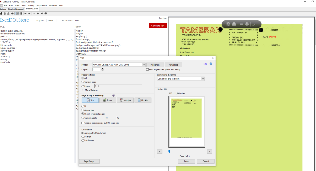Image resolution: width=316 pixels, height=171 pixels.
Task: Click previous page arrow under preview
Action: point(159,151)
